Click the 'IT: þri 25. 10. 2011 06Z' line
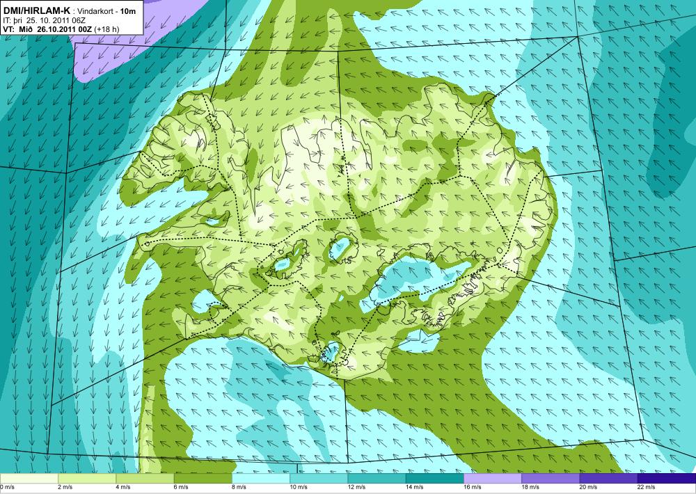 tap(45, 20)
